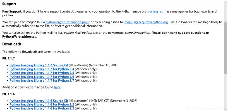Follow the 'here' additional downloads link
The width and height of the screenshot is (227, 112).
click(x=57, y=87)
